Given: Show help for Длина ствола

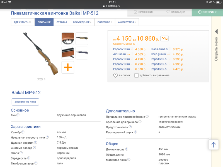Looking at the screenshot, I should (127, 149).
